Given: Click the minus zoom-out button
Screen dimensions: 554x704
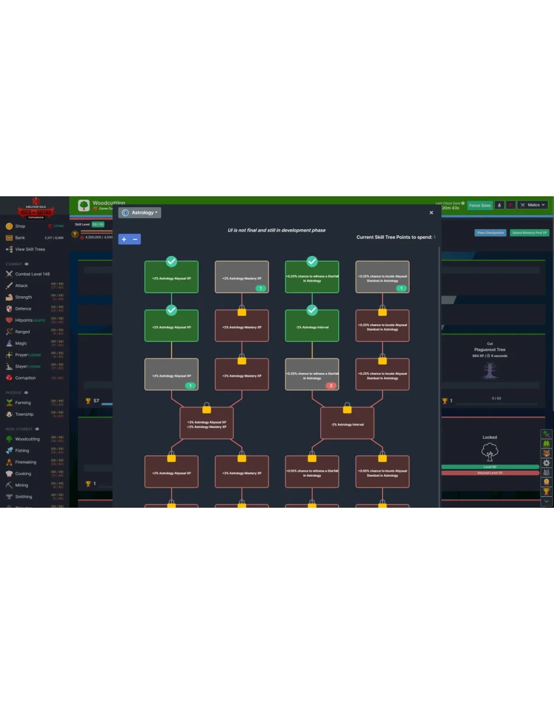Looking at the screenshot, I should (x=135, y=240).
